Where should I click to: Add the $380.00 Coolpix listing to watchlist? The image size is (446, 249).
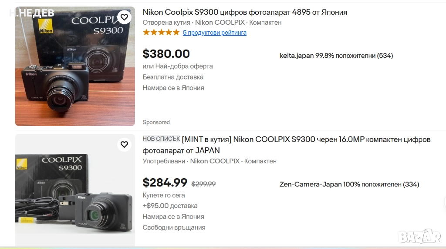tap(124, 17)
